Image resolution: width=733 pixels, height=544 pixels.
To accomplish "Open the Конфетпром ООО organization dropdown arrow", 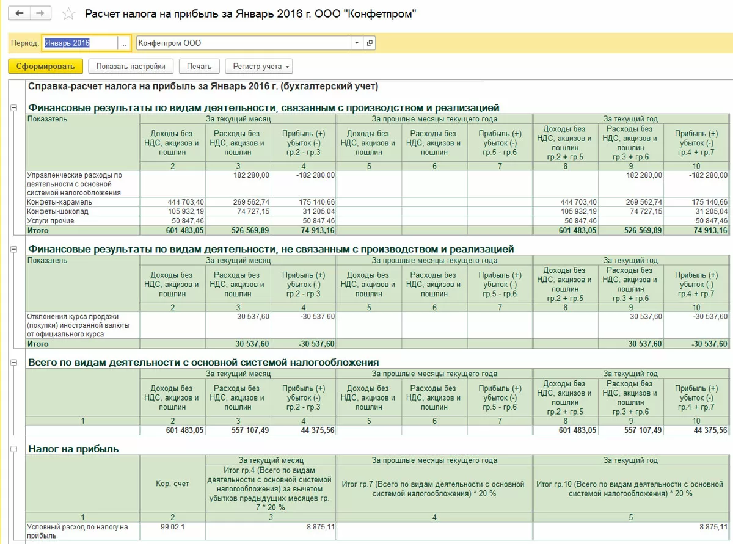I will [x=357, y=43].
